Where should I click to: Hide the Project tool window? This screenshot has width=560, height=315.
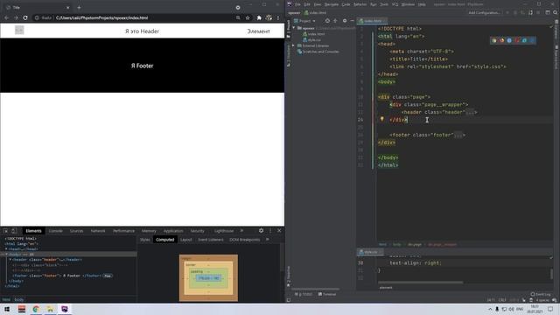coord(352,21)
